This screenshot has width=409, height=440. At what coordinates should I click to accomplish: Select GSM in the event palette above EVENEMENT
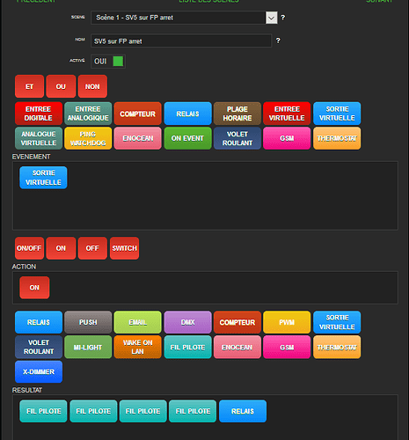coord(287,138)
